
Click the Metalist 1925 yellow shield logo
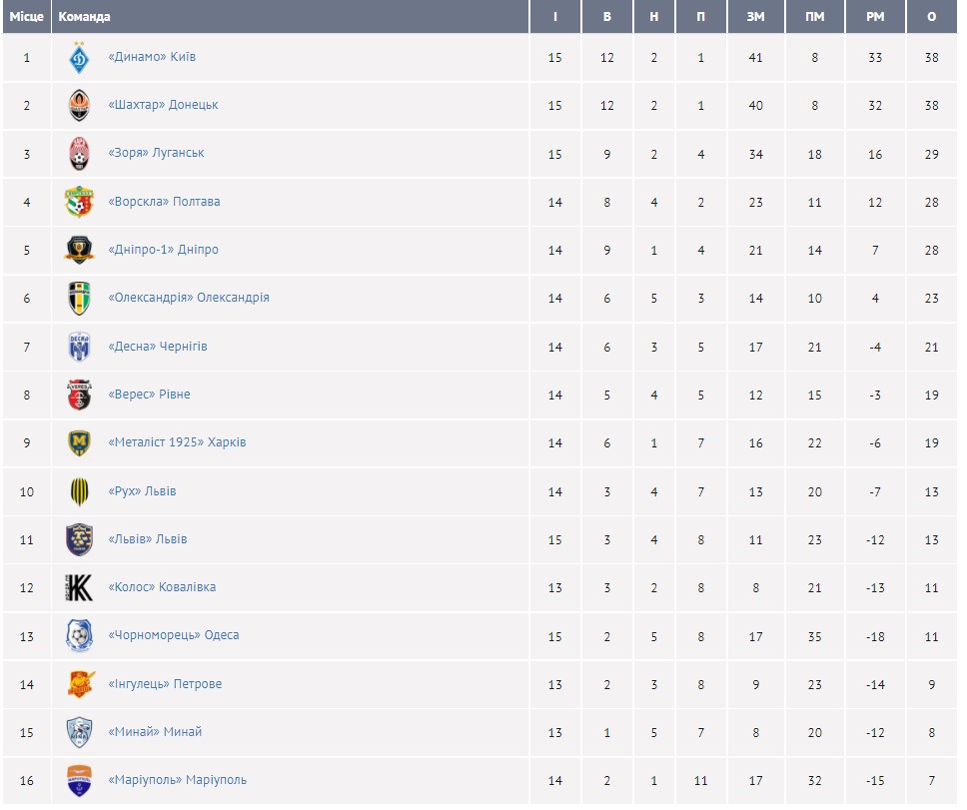(x=79, y=442)
